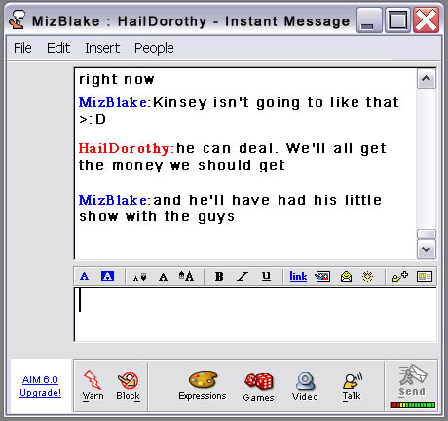Viewport: 448px width, 421px height.
Task: Open the Expressions palette icon
Action: (203, 379)
